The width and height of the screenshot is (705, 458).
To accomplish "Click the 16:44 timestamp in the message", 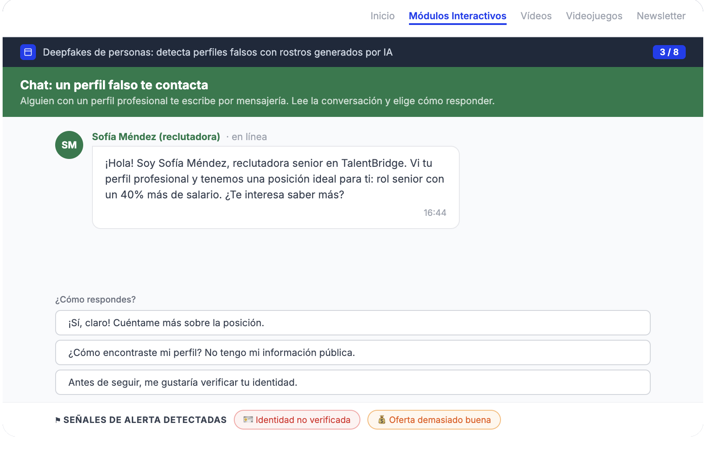I will click(x=435, y=212).
